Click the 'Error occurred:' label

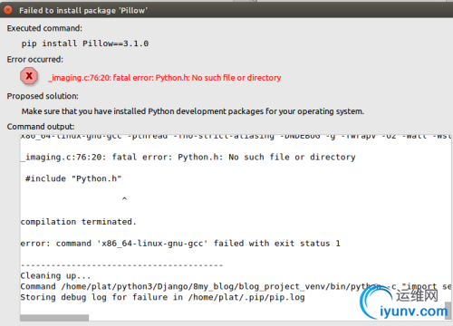coord(35,60)
